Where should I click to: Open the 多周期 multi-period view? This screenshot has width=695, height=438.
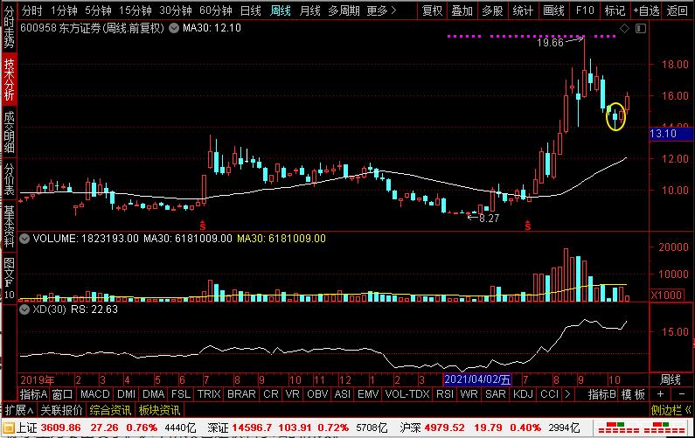pos(344,10)
